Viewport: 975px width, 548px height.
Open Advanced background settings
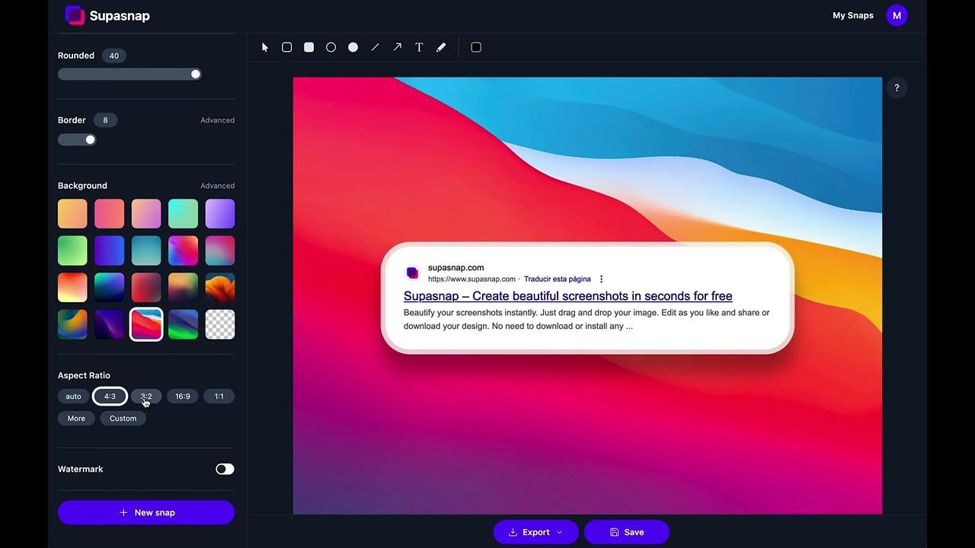(217, 186)
